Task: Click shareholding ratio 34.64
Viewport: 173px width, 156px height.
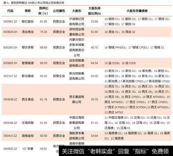Action: coord(94,136)
